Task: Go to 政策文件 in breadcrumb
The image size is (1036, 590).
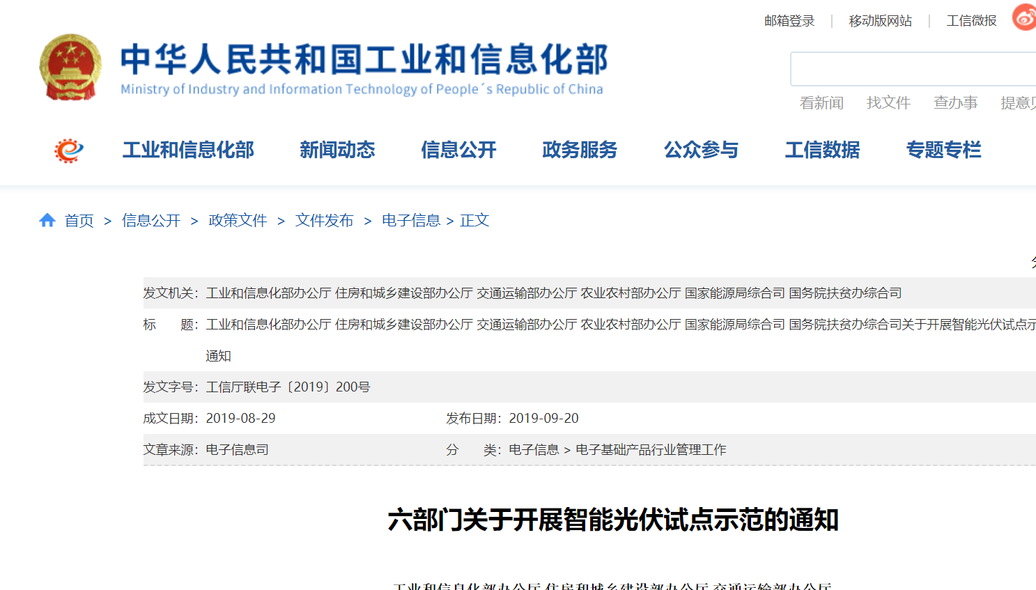Action: 238,221
